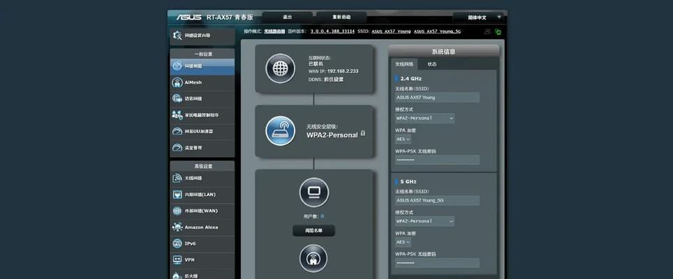Viewport: 673px width, 279px height.
Task: Open the ASUS_AX57_Young SSID header link
Action: (391, 31)
